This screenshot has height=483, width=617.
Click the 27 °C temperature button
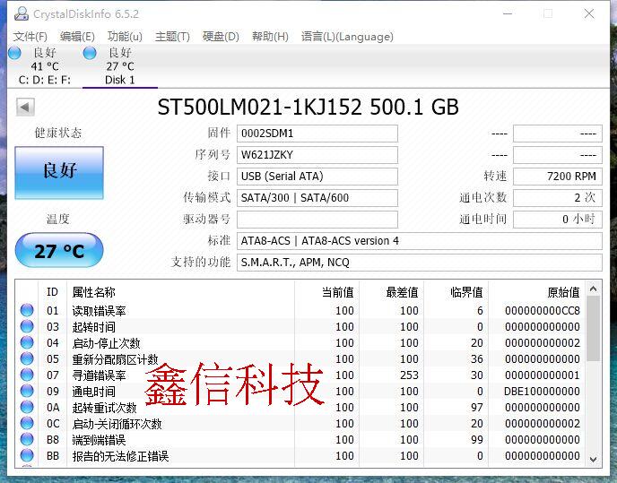click(59, 251)
